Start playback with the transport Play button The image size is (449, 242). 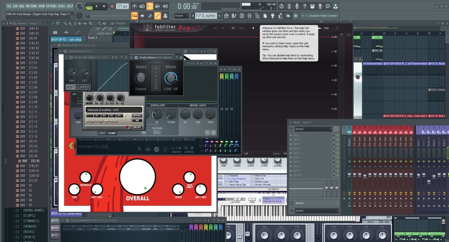(97, 6)
